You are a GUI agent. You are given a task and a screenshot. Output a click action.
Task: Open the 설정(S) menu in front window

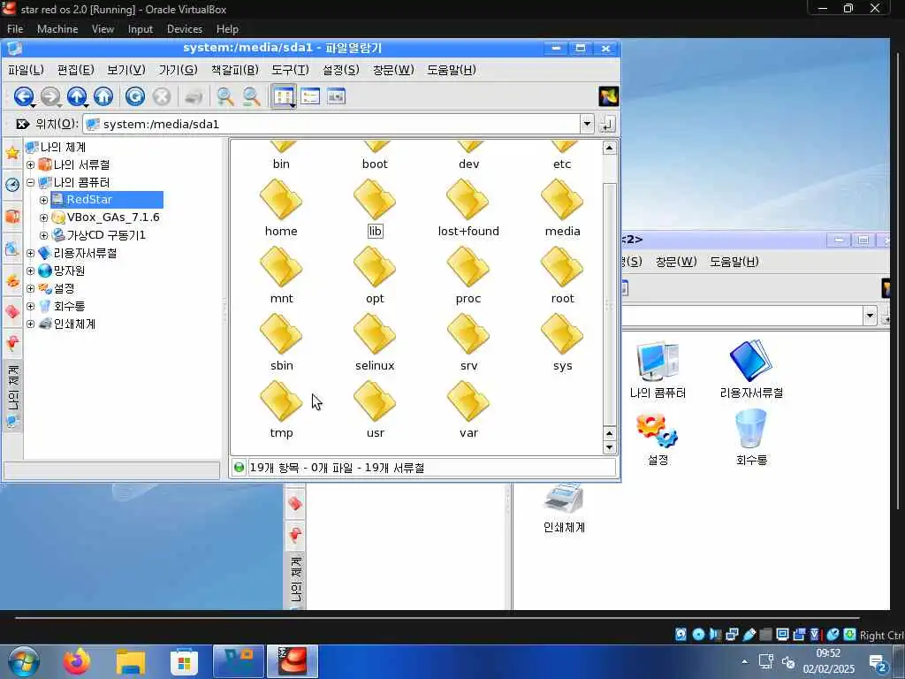coord(340,70)
